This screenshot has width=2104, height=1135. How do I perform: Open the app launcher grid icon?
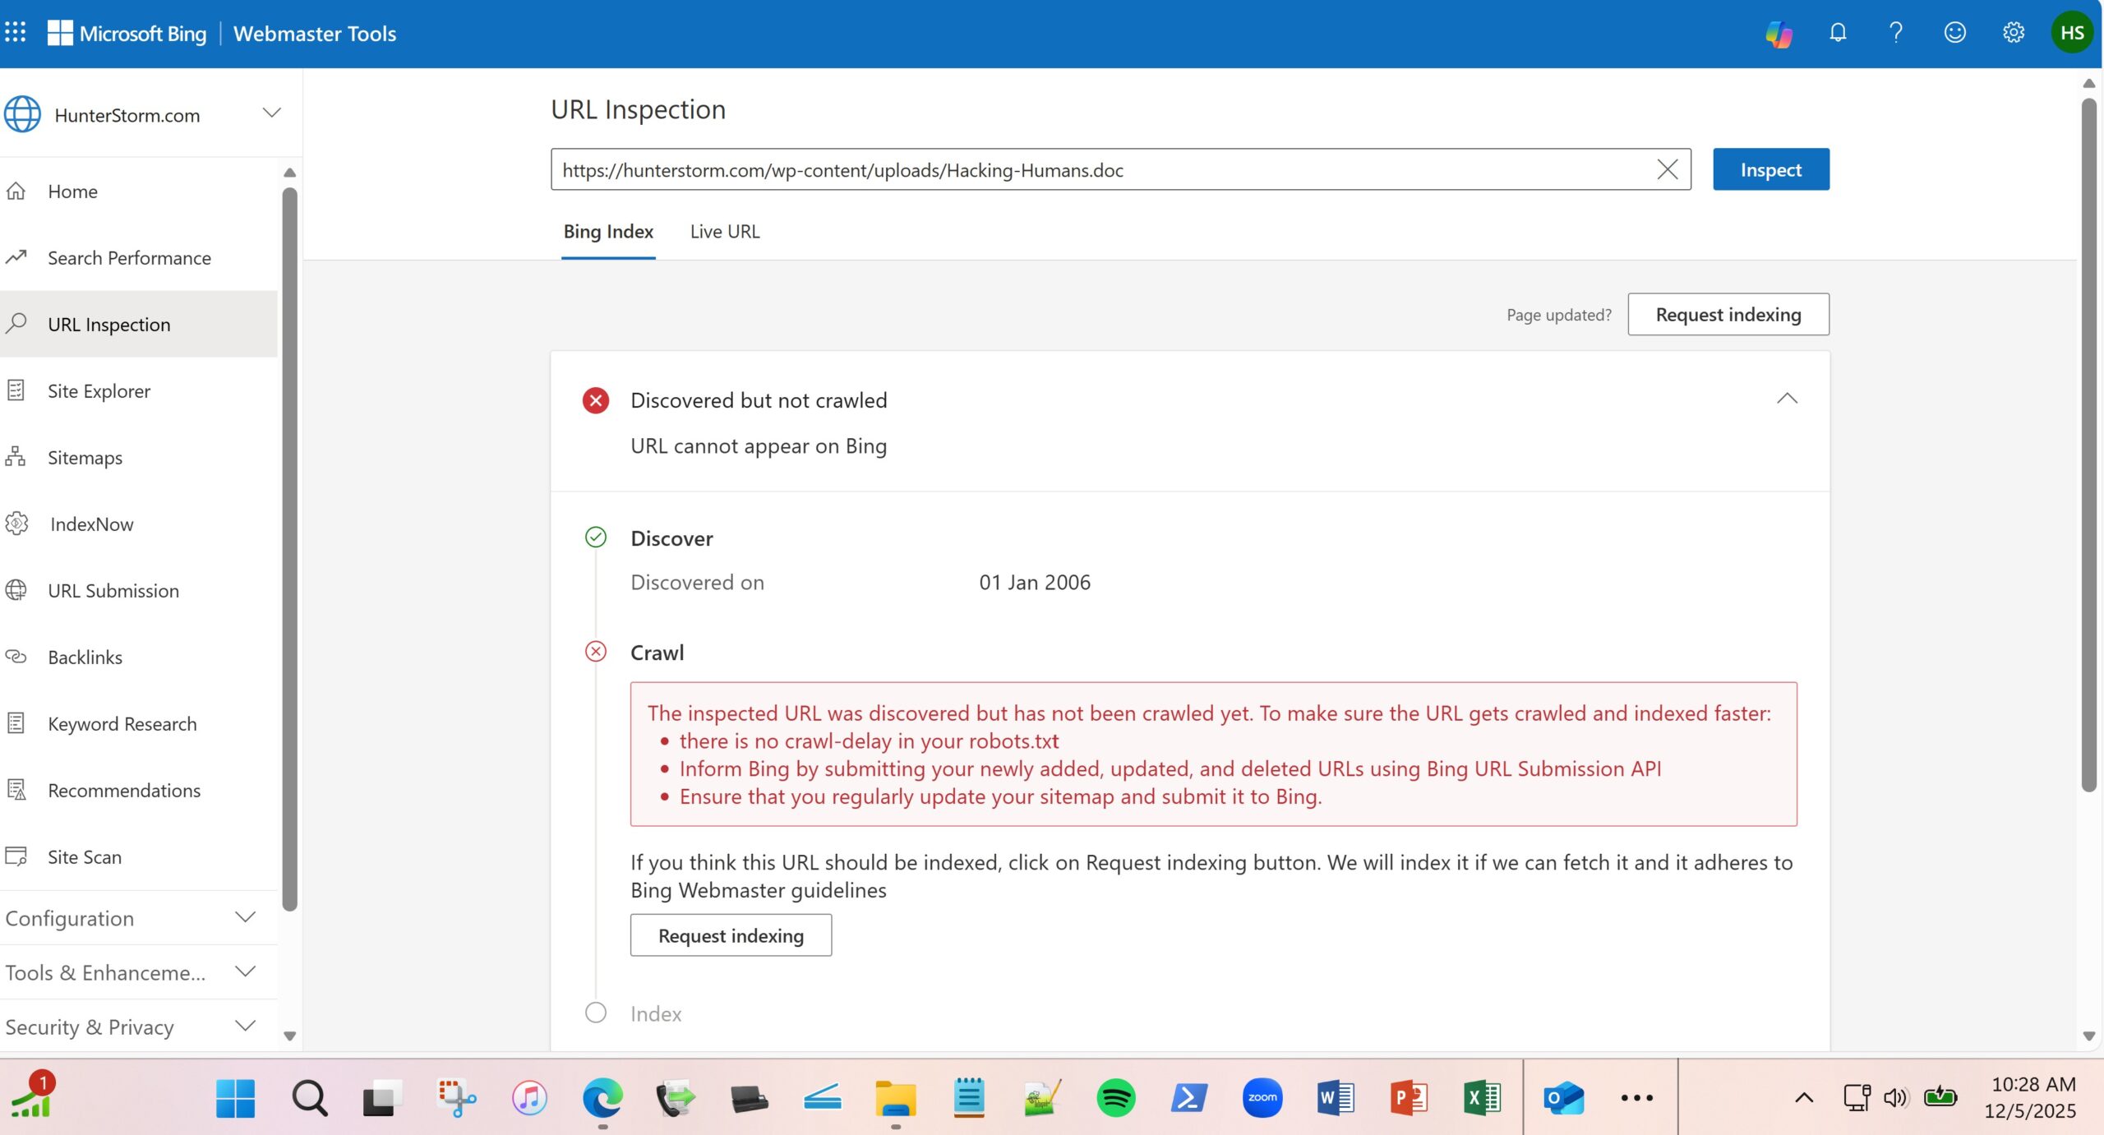(16, 33)
